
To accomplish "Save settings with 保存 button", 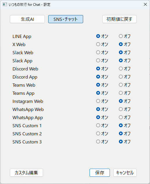I will 100,173.
